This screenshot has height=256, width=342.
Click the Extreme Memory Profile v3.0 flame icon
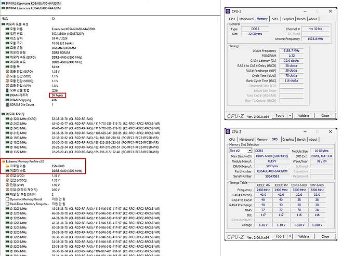click(x=3, y=163)
